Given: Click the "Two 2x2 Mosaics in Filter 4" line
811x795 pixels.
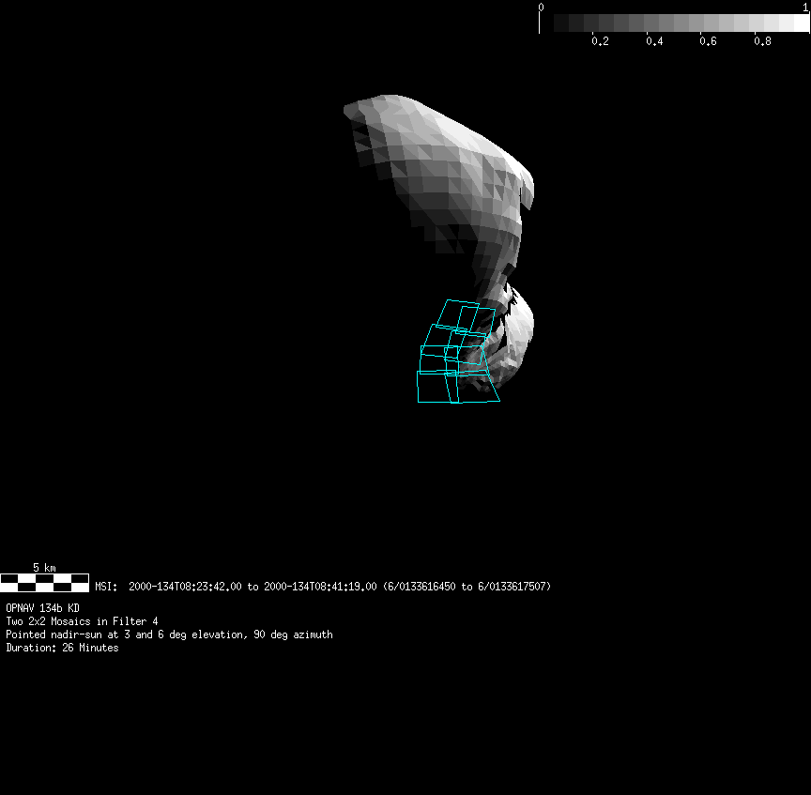Looking at the screenshot, I should point(82,621).
